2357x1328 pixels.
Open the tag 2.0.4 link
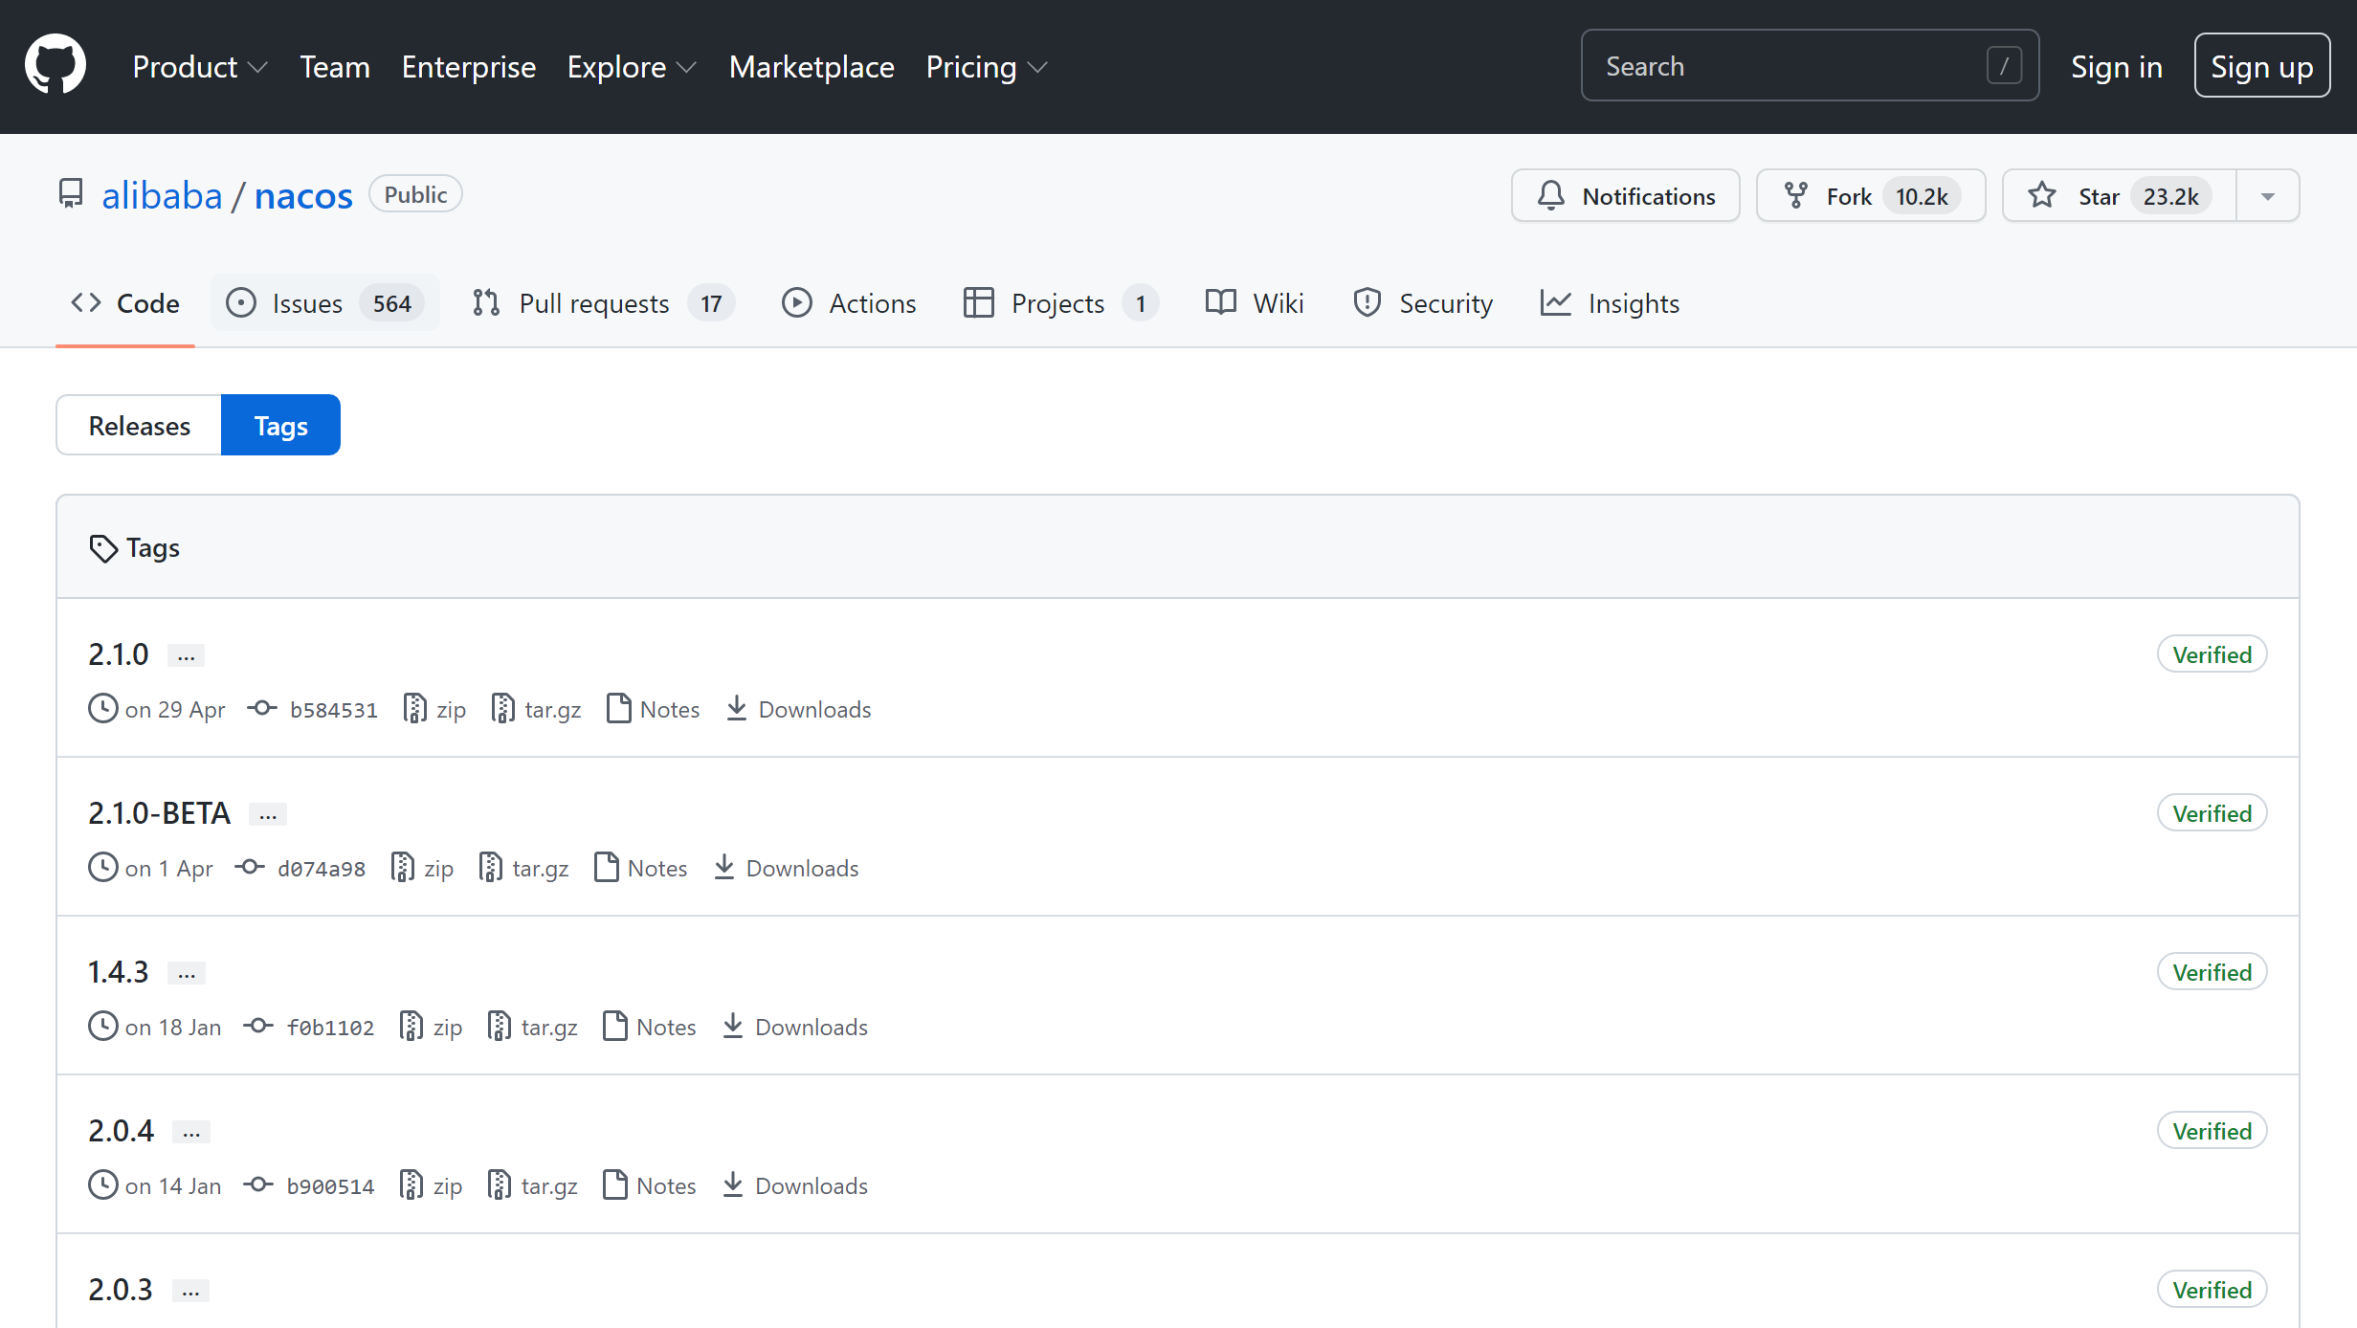[x=121, y=1131]
